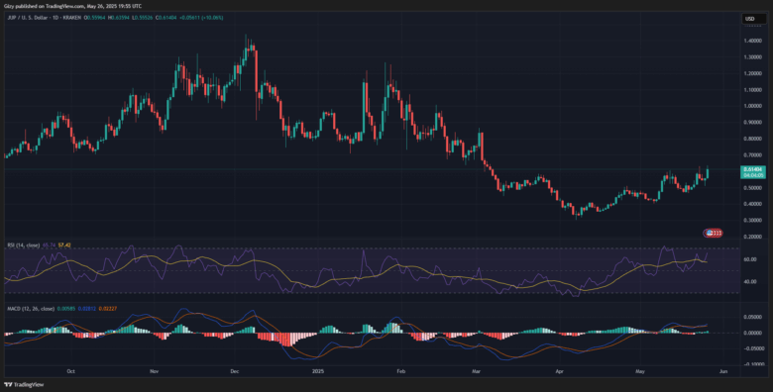Click the MACD histogram value 0.00585
The width and height of the screenshot is (773, 392).
click(65, 308)
